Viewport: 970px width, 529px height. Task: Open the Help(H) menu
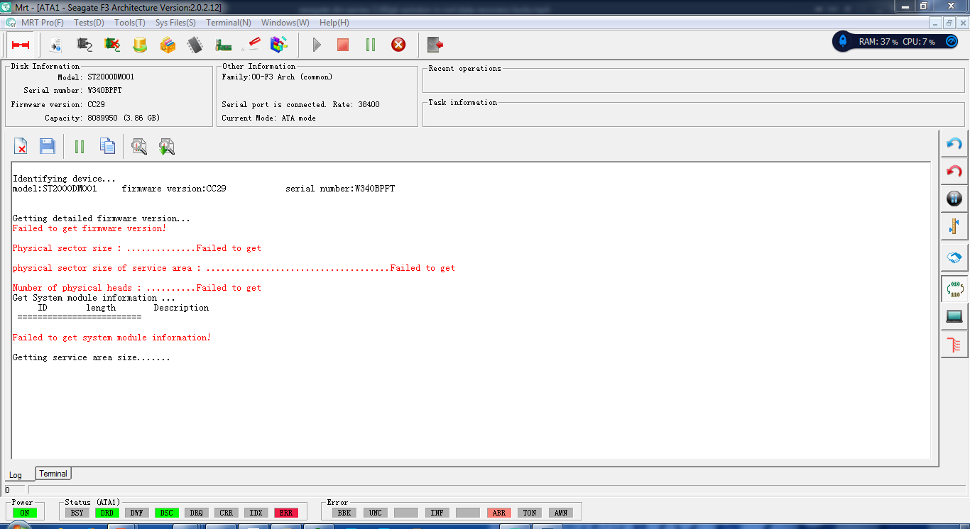click(x=334, y=23)
